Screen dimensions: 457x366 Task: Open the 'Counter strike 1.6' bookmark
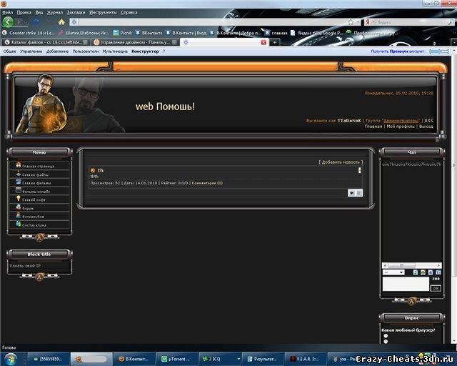29,33
